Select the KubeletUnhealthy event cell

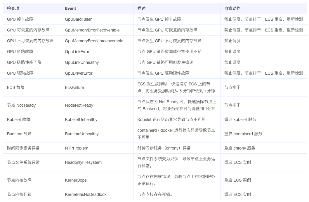(x=81, y=120)
